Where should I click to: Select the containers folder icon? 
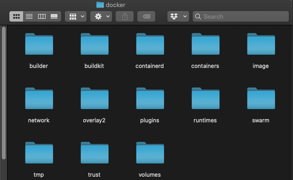(206, 44)
